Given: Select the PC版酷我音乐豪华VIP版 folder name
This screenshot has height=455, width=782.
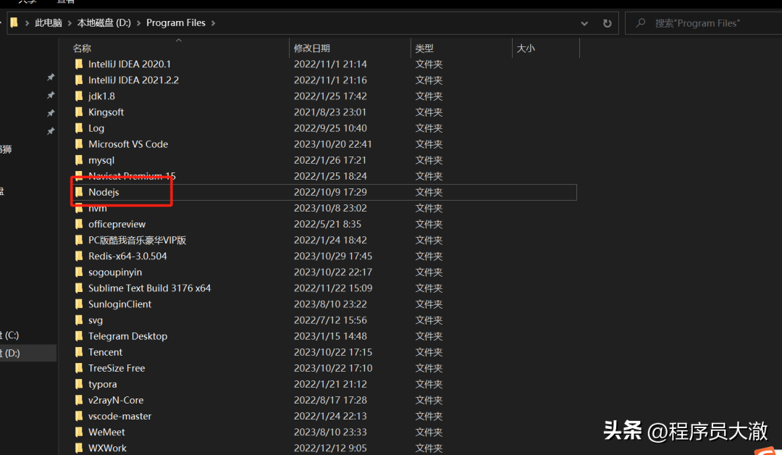Looking at the screenshot, I should point(137,240).
